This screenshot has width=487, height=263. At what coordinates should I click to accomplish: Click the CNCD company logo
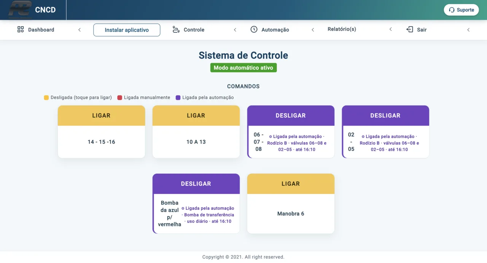[20, 10]
